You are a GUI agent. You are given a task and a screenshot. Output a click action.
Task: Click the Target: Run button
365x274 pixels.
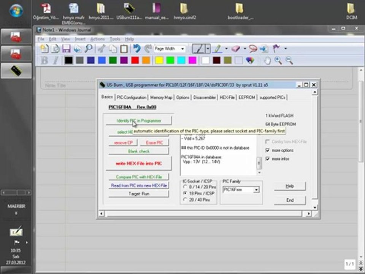click(x=139, y=194)
